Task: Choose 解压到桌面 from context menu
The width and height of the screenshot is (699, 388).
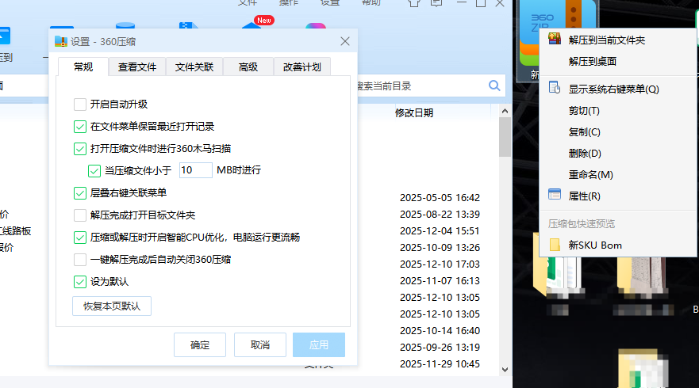Action: (x=593, y=61)
